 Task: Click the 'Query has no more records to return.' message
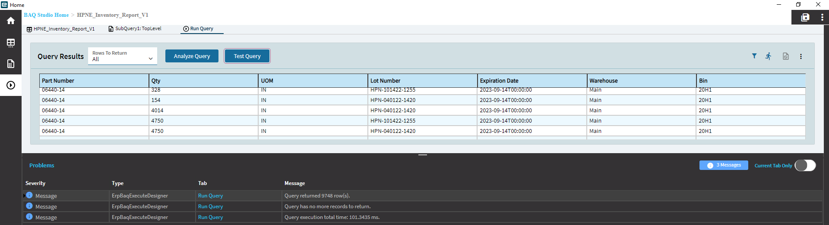point(327,207)
